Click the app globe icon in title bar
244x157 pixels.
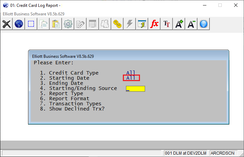[x=5, y=5]
